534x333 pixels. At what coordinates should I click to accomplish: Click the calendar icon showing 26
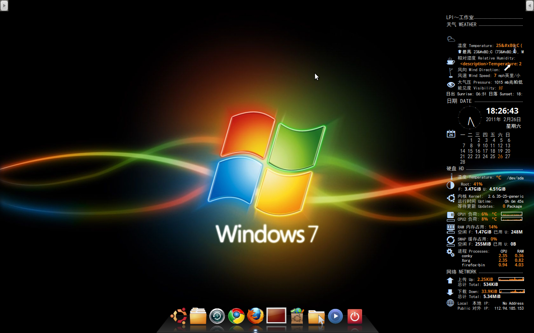(451, 134)
